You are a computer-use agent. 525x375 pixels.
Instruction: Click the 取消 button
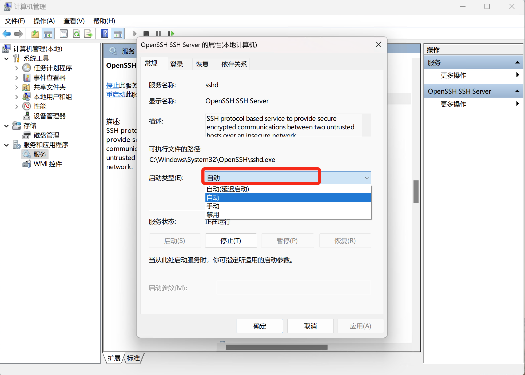click(311, 326)
